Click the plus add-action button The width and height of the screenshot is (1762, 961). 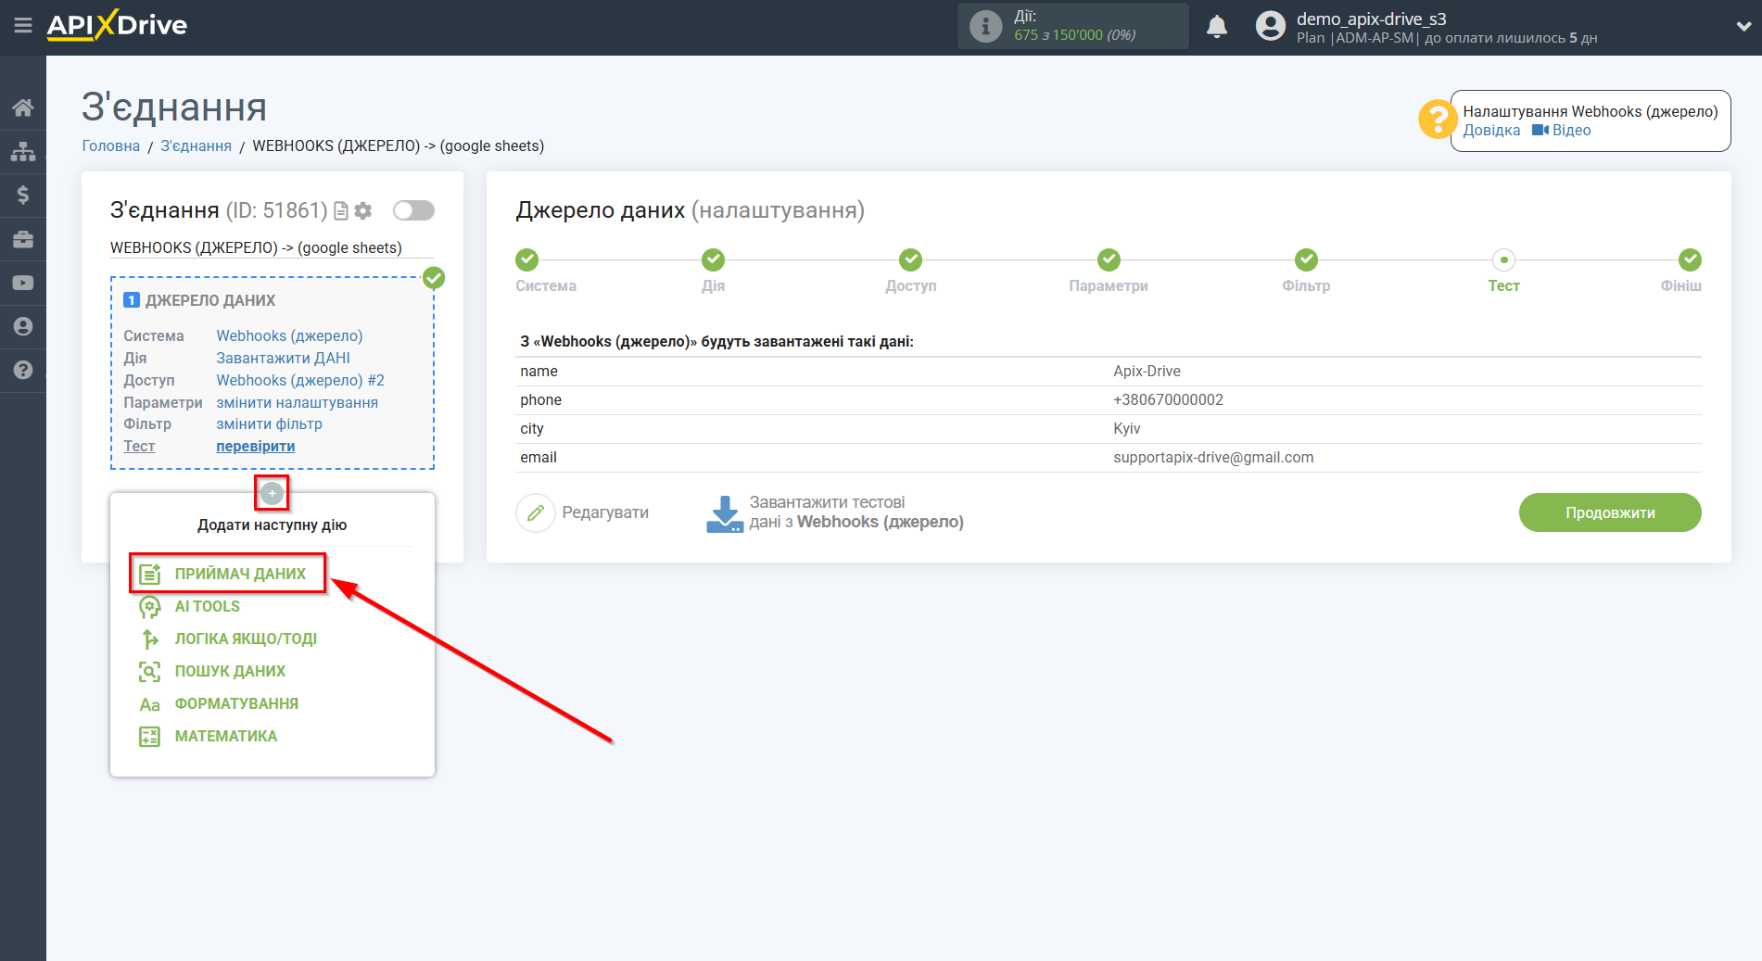click(272, 493)
